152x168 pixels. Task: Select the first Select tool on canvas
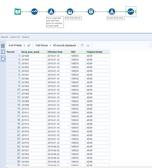pyautogui.click(x=34, y=12)
